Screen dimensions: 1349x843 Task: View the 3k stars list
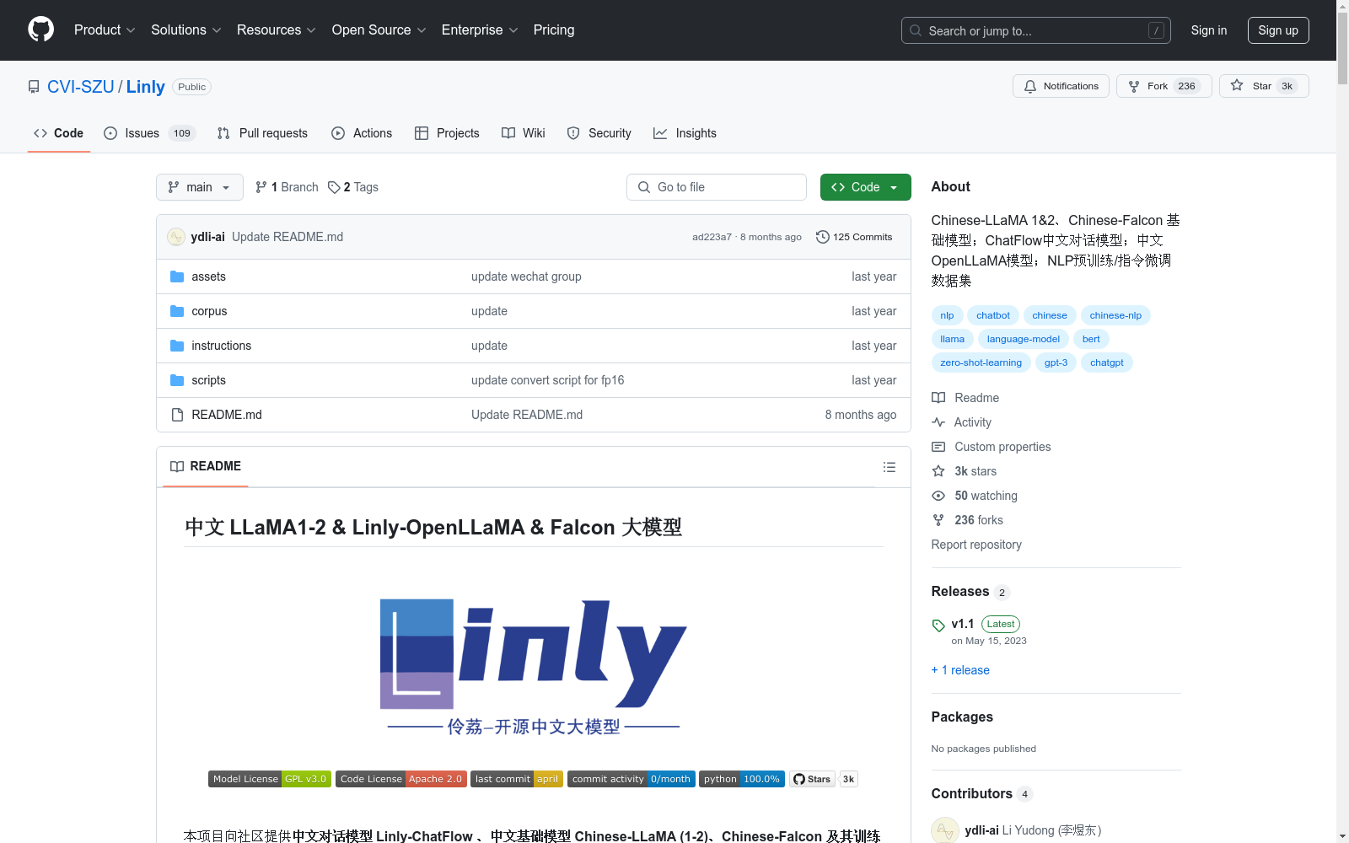965,471
